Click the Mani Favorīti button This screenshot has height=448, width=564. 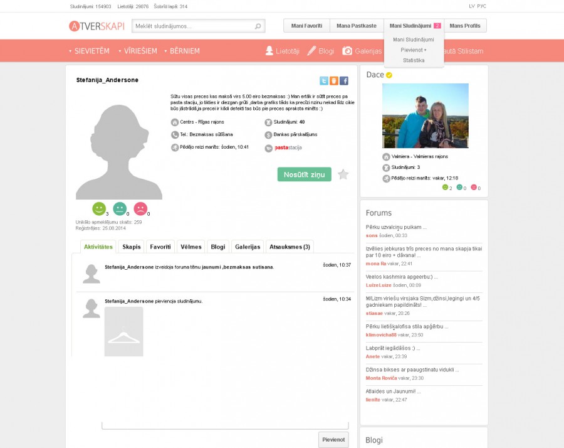coord(306,26)
